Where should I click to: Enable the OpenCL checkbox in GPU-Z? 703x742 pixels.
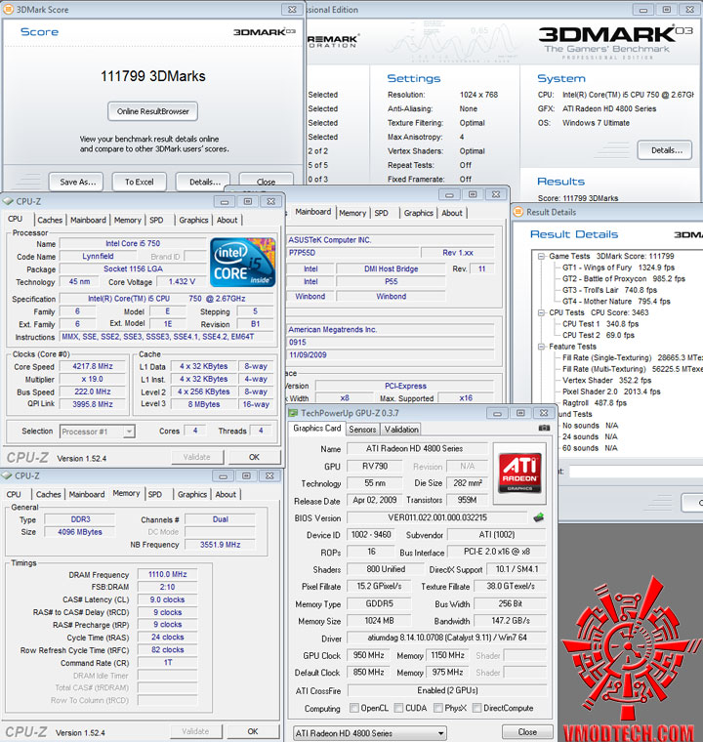coord(354,708)
